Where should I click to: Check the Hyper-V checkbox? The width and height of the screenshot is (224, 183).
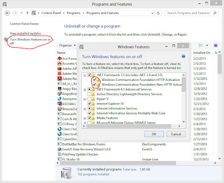pyautogui.click(x=90, y=99)
